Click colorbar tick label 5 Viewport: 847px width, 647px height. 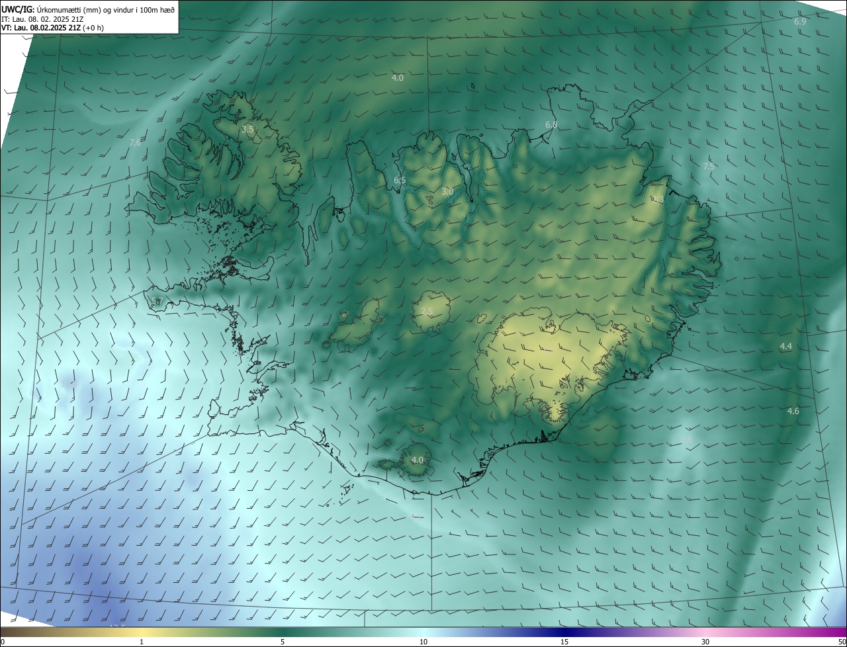tap(283, 642)
